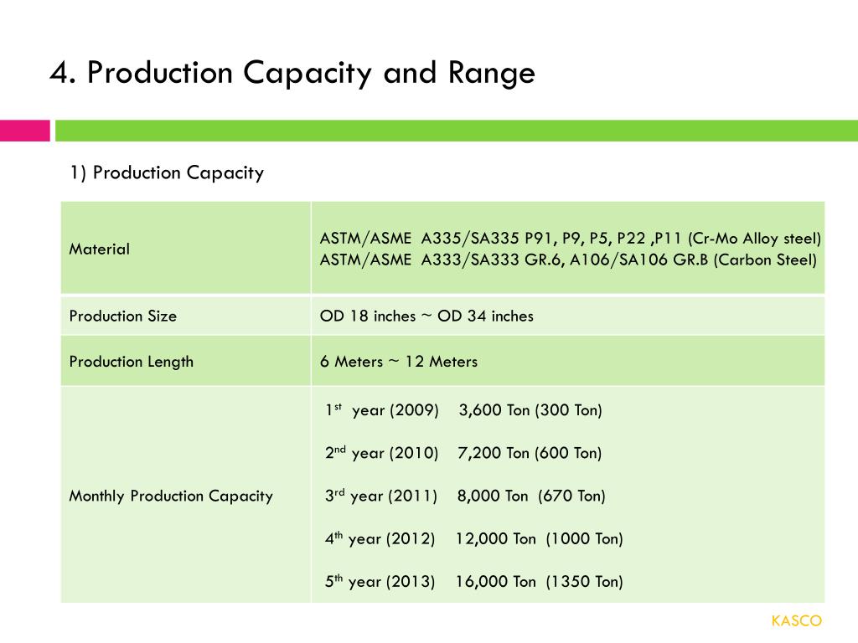
Task: Select the 2nd year (2010) 7,200 Ton line
Action: (463, 453)
